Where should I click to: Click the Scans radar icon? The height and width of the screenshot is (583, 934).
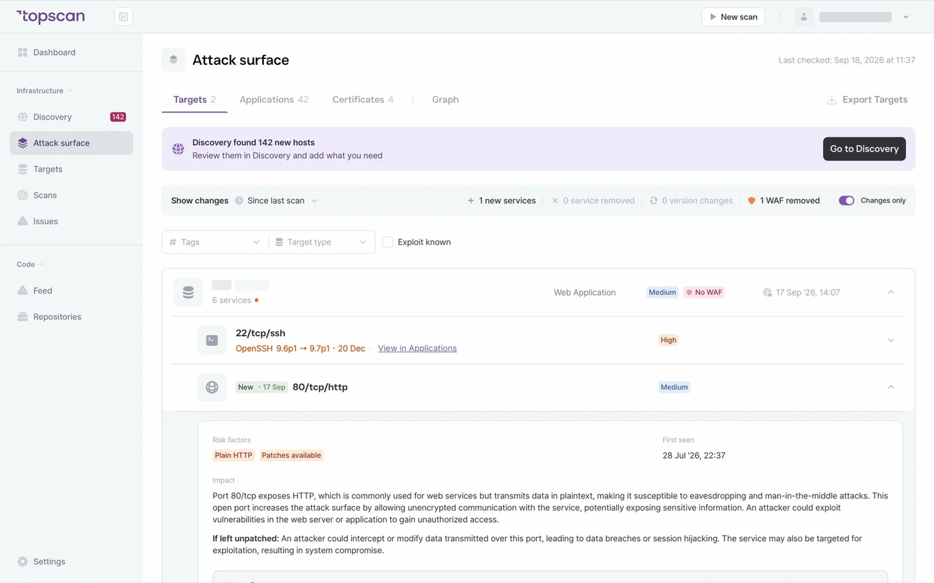pos(23,195)
